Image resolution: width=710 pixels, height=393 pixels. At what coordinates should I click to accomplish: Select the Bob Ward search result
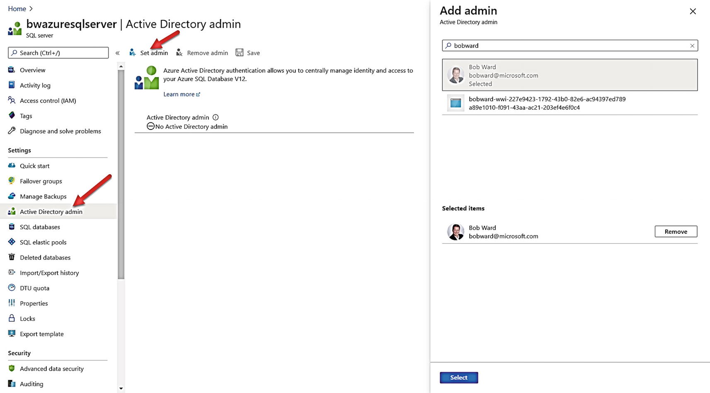tap(570, 75)
